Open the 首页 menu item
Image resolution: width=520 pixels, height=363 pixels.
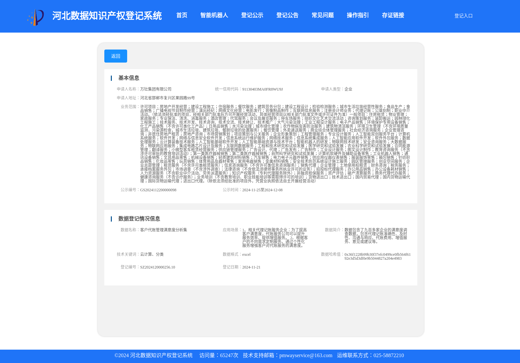pyautogui.click(x=182, y=15)
